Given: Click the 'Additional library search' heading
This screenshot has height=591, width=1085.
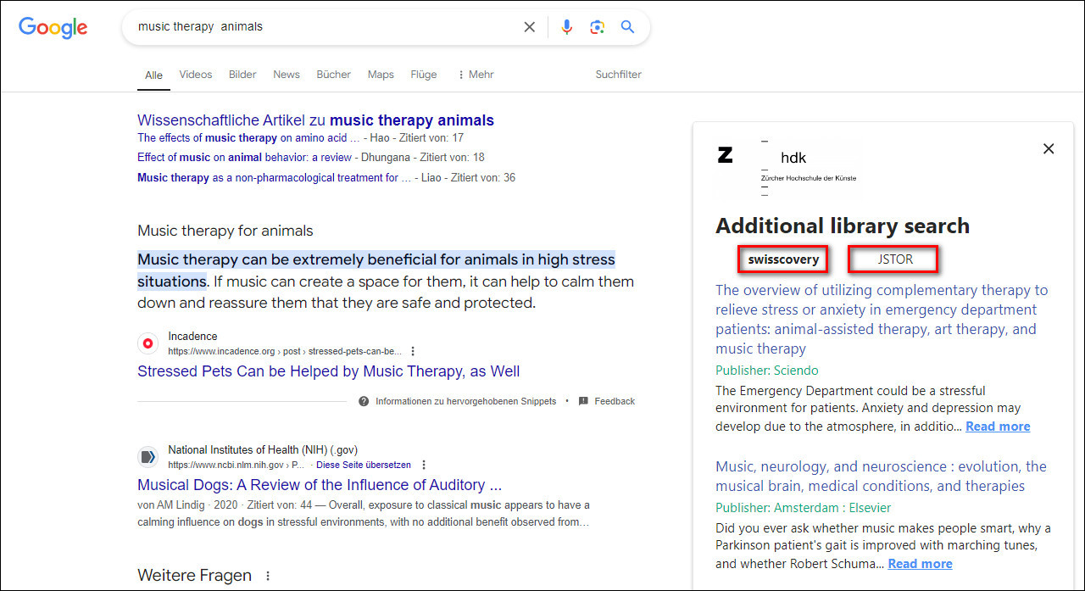Looking at the screenshot, I should [843, 226].
